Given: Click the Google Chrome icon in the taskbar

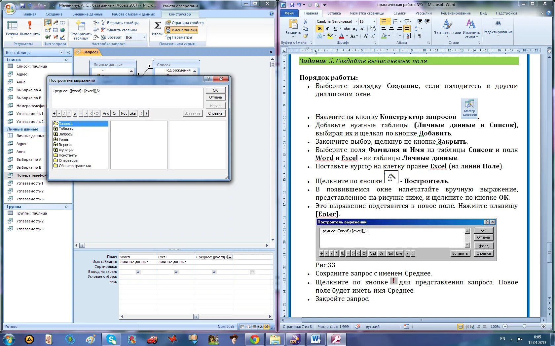Looking at the screenshot, I should [254, 339].
